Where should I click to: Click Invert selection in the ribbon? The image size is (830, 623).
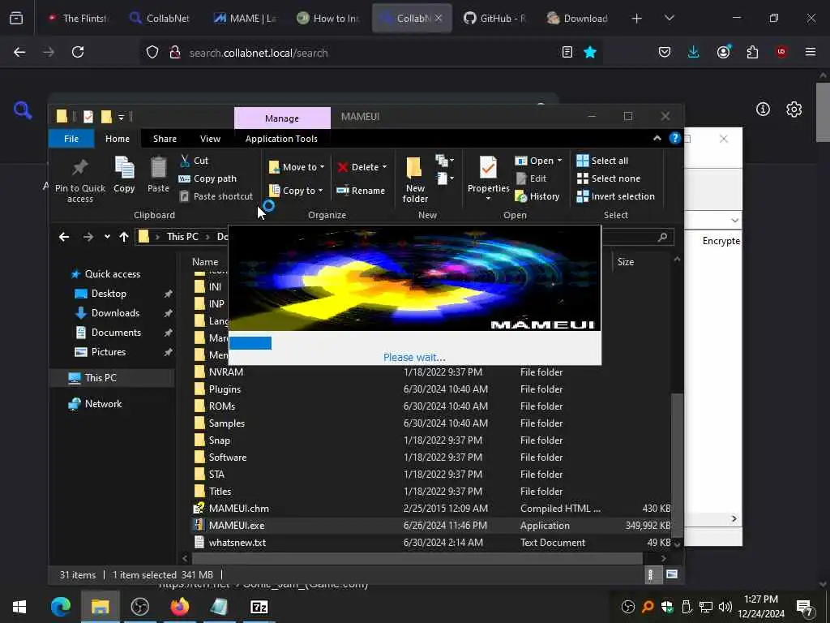(616, 196)
